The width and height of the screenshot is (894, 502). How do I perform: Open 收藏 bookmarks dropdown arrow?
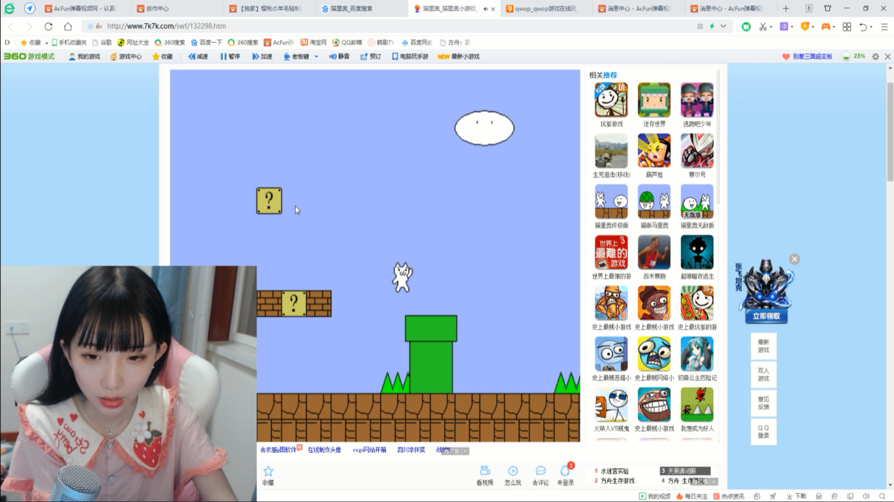(x=47, y=43)
